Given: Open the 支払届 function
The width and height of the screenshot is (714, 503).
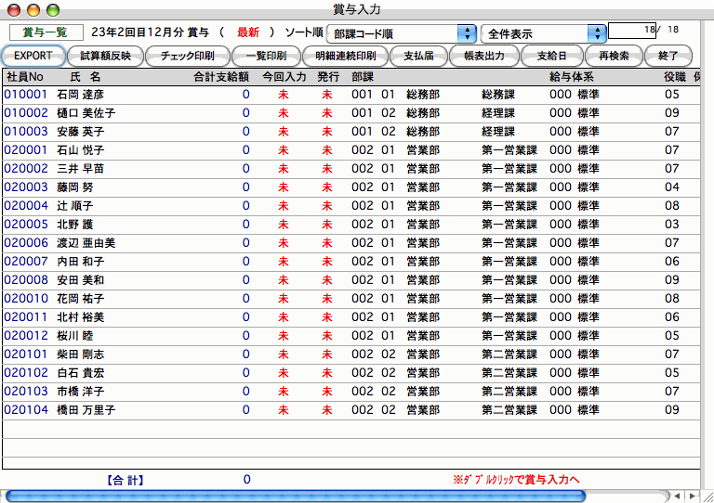Looking at the screenshot, I should (417, 56).
